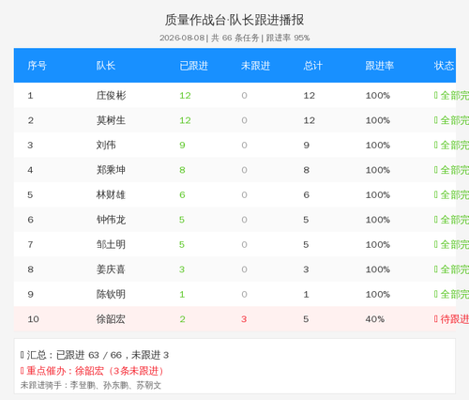Click 庄俊彬's 100% follow-up rate

378,96
